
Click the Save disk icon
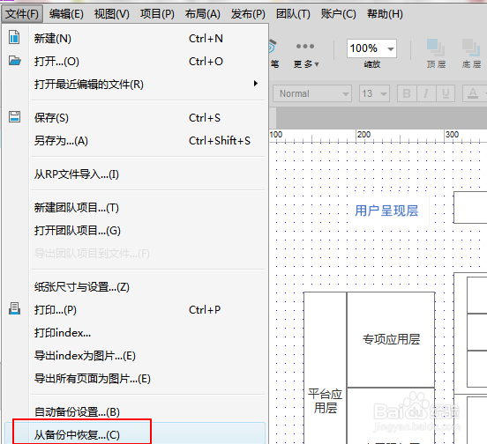[14, 117]
